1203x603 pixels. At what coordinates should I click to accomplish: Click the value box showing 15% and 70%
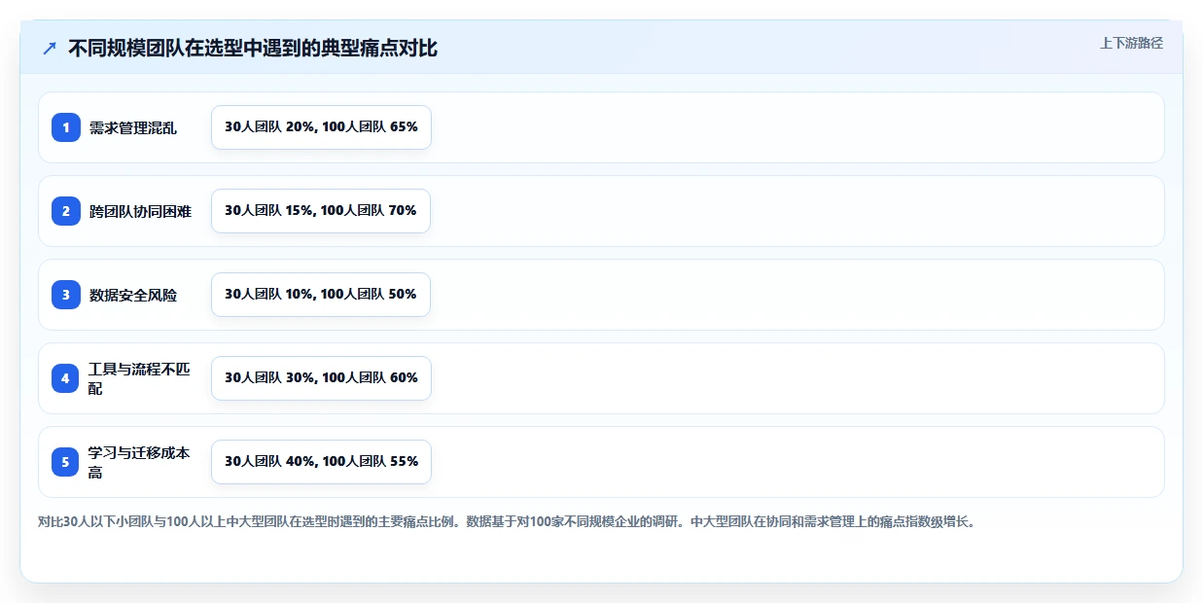[x=321, y=211]
